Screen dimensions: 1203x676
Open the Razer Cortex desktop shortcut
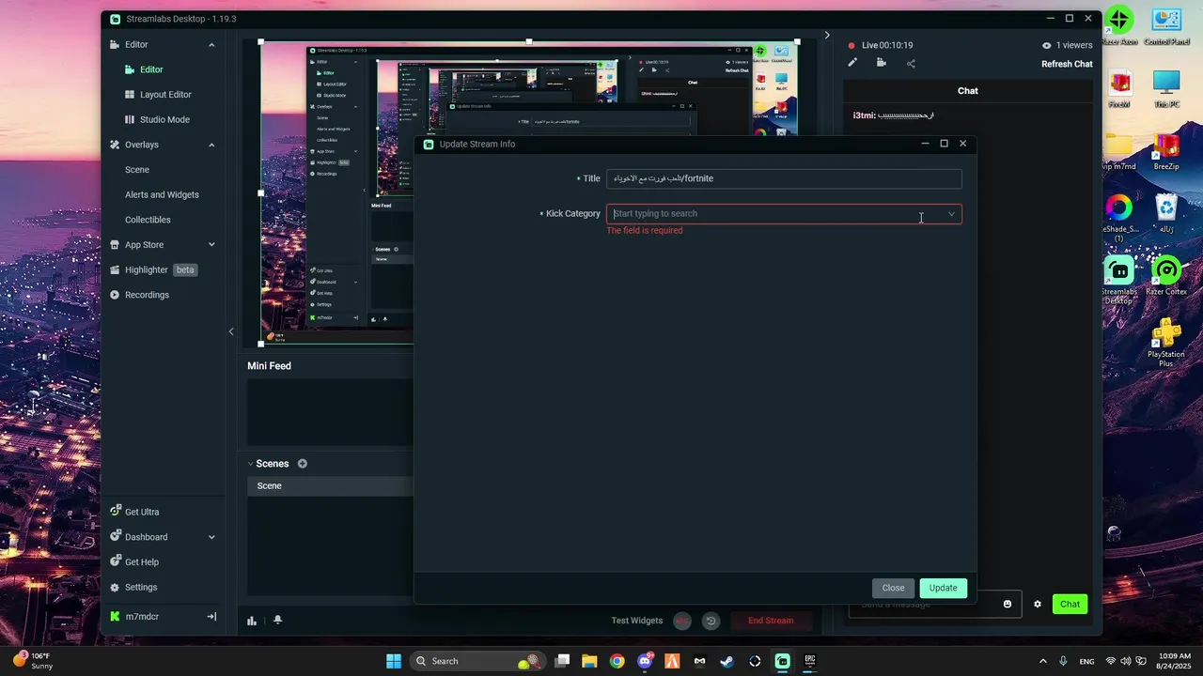1166,275
